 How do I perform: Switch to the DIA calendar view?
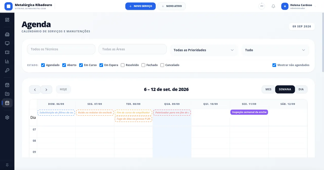(x=301, y=89)
